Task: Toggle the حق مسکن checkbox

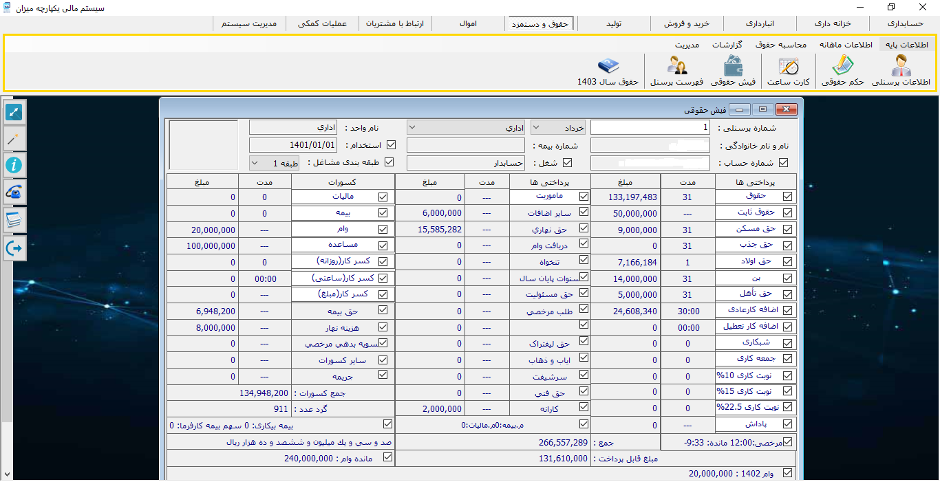Action: (787, 229)
